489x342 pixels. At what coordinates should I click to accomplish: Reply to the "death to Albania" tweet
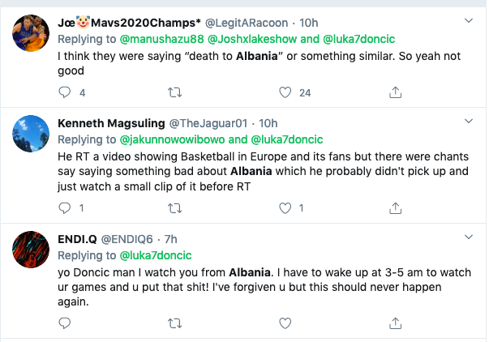click(x=65, y=93)
